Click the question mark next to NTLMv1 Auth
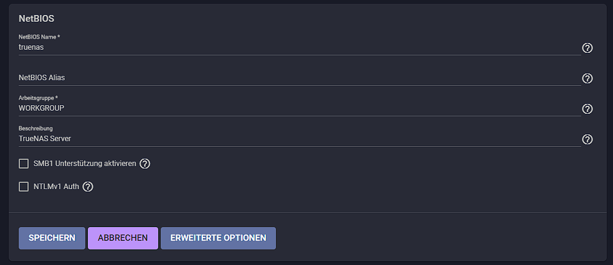The image size is (613, 265). [x=88, y=187]
